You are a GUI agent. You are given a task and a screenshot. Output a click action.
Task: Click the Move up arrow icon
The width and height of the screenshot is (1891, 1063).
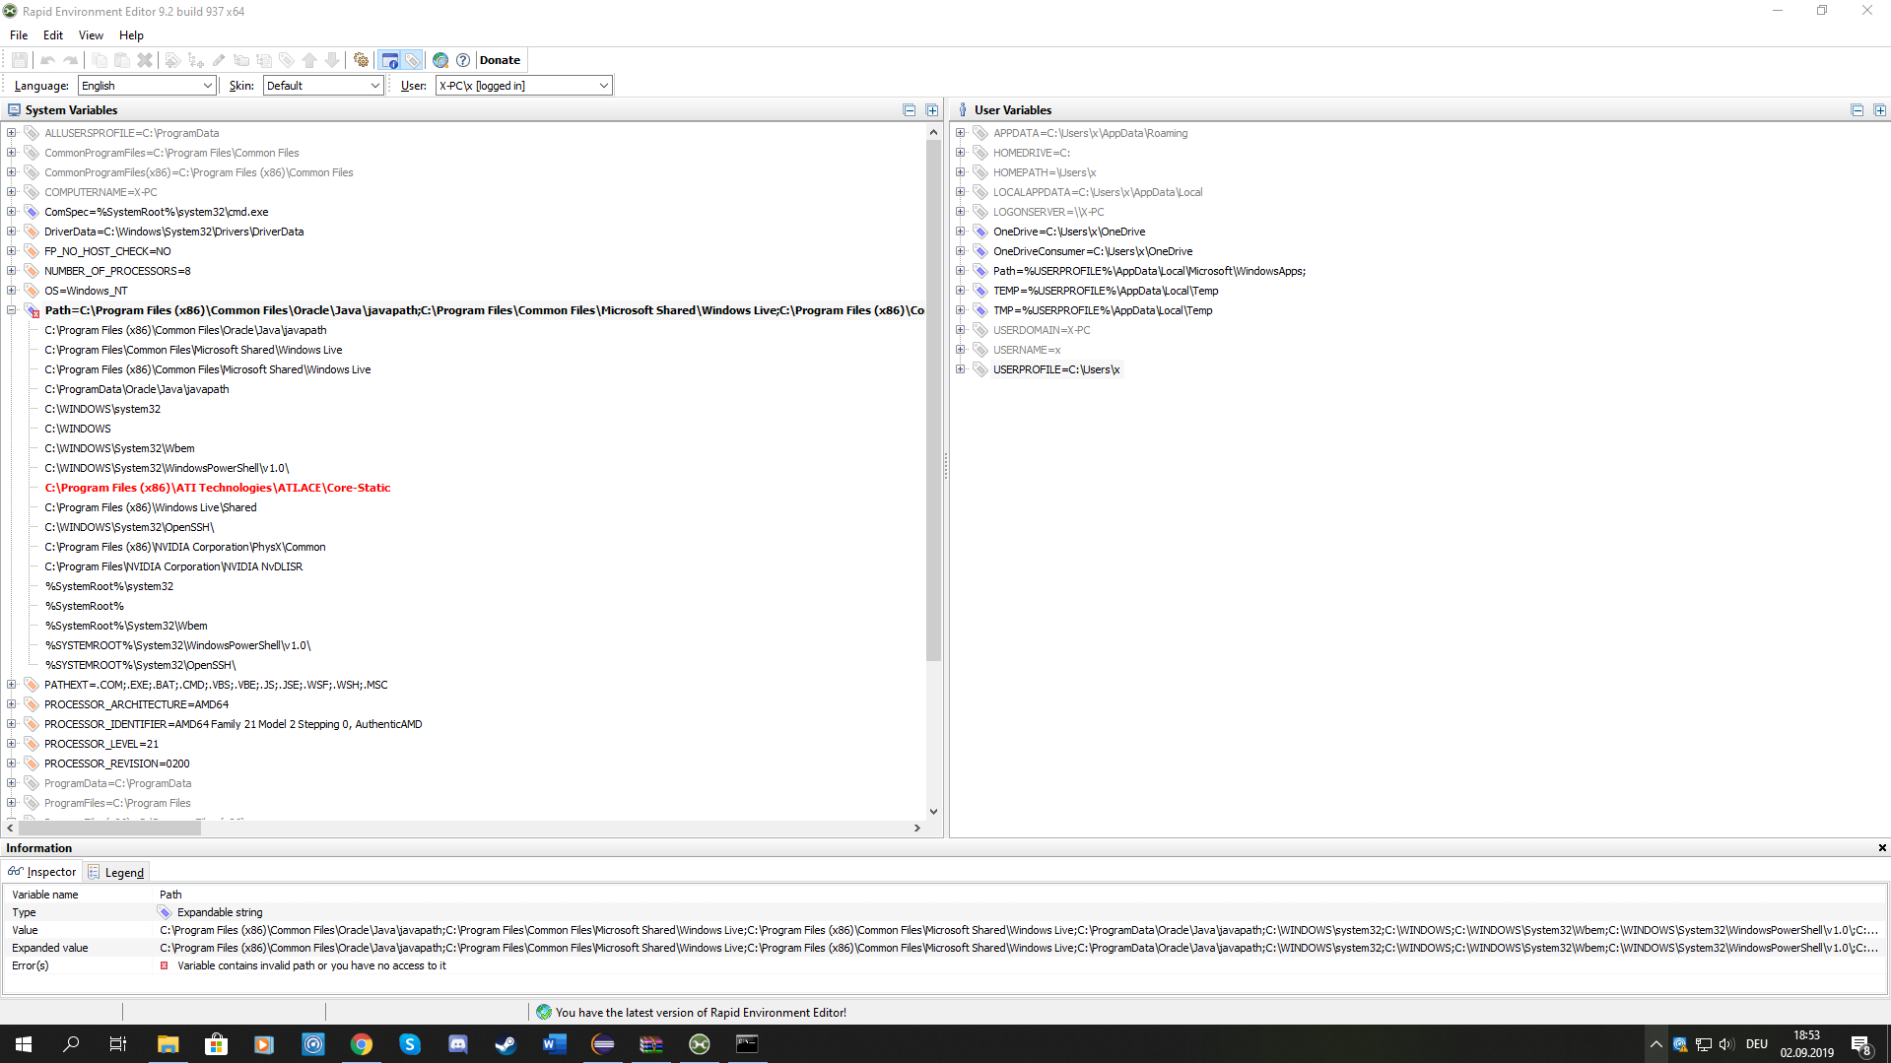[309, 60]
